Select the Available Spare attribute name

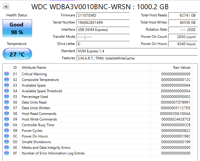coord(34,85)
